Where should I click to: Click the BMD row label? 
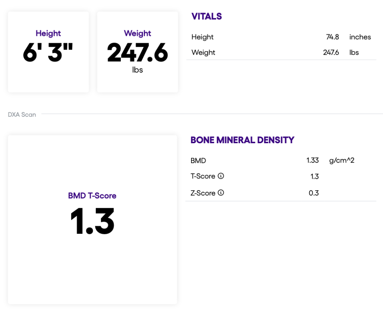point(198,160)
